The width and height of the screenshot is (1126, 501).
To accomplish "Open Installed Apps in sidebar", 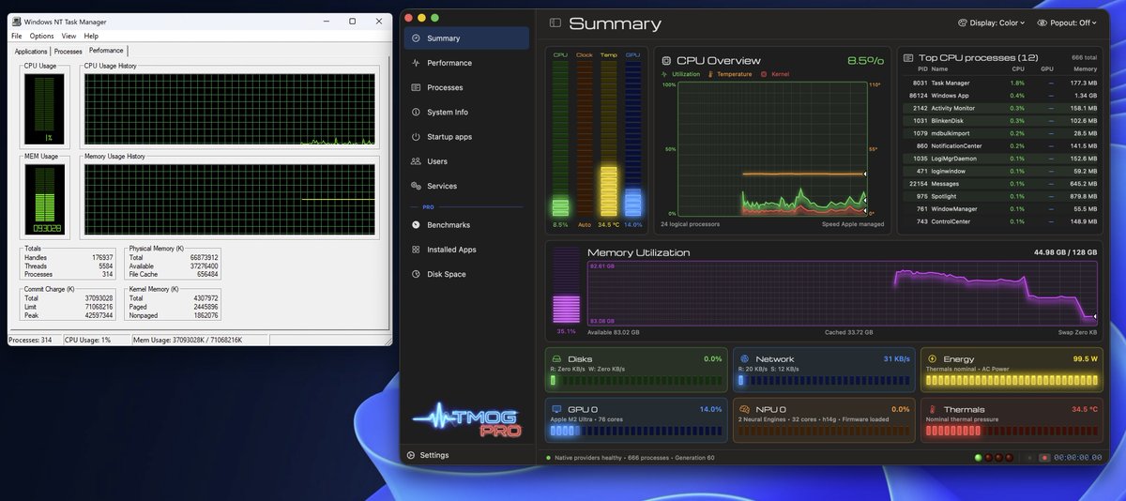I will coord(466,250).
